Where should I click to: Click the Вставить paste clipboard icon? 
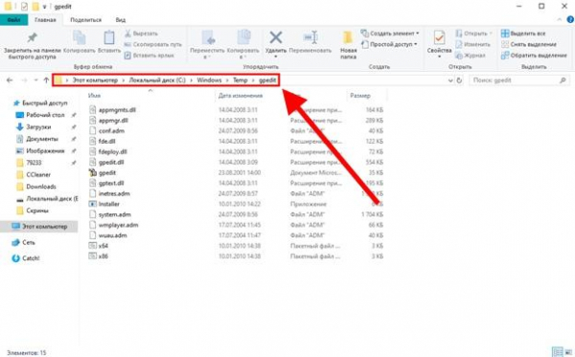click(109, 38)
